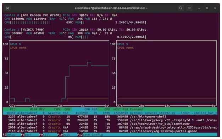Minimize the terminal window
The image size is (222, 139).
[x=199, y=8]
